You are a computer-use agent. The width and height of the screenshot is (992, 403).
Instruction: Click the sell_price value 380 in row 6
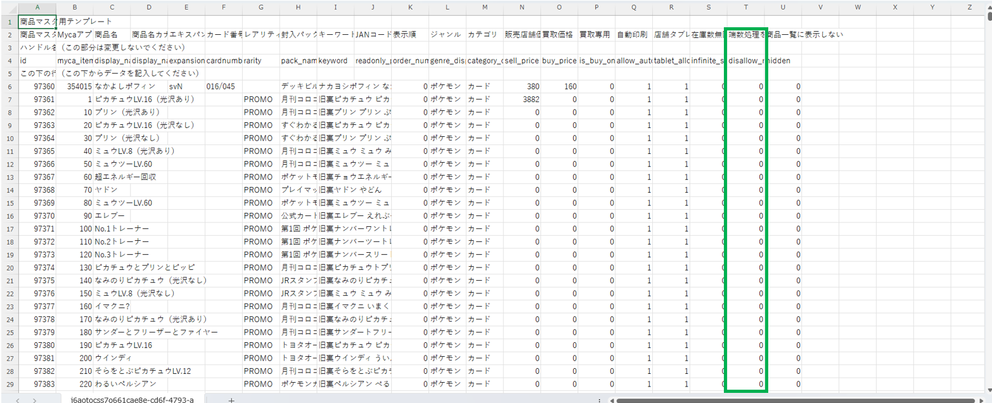(x=522, y=86)
